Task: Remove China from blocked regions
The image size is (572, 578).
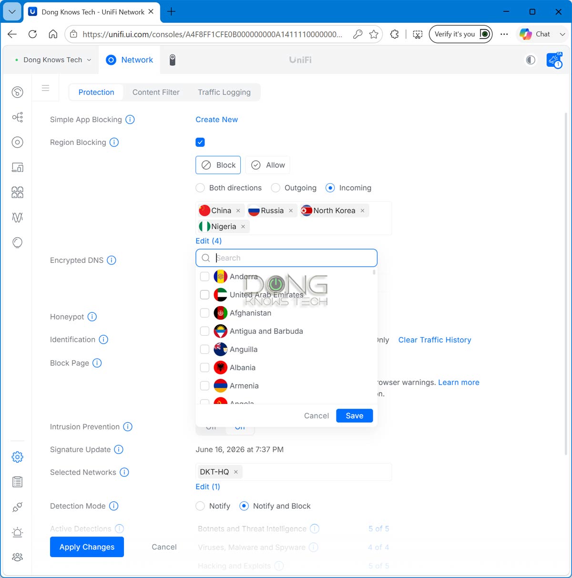Action: (238, 211)
